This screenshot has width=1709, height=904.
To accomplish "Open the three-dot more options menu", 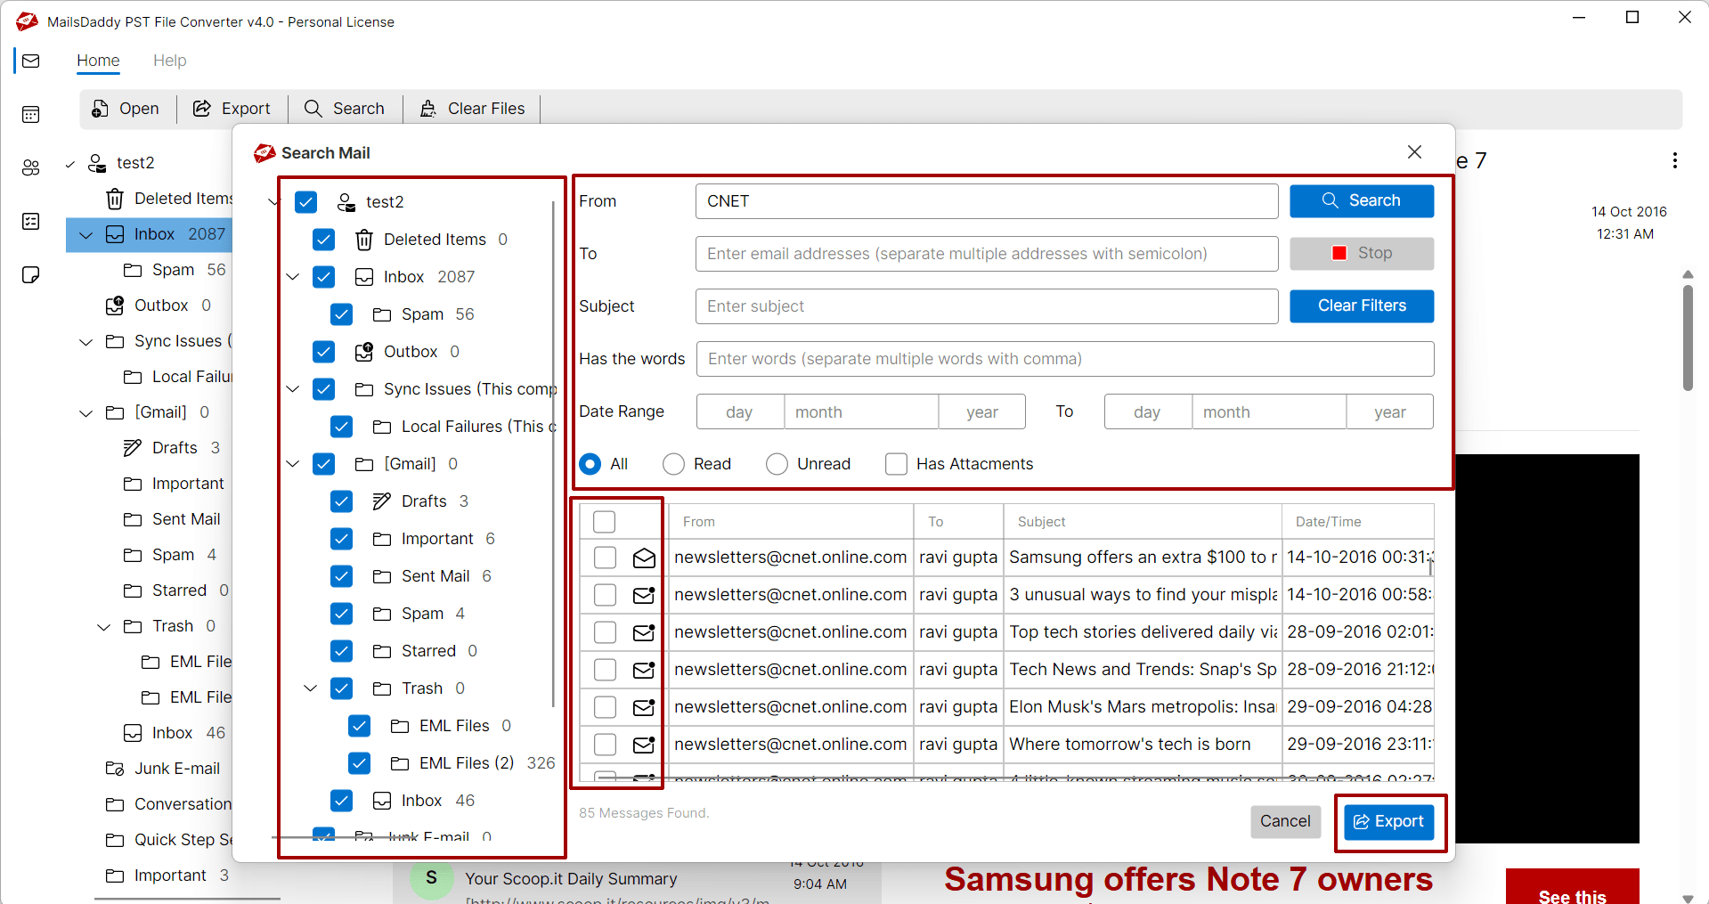I will pos(1675,160).
